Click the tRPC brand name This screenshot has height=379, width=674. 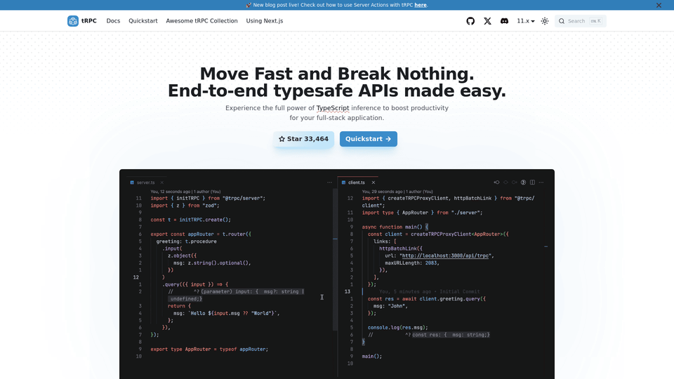coord(89,20)
